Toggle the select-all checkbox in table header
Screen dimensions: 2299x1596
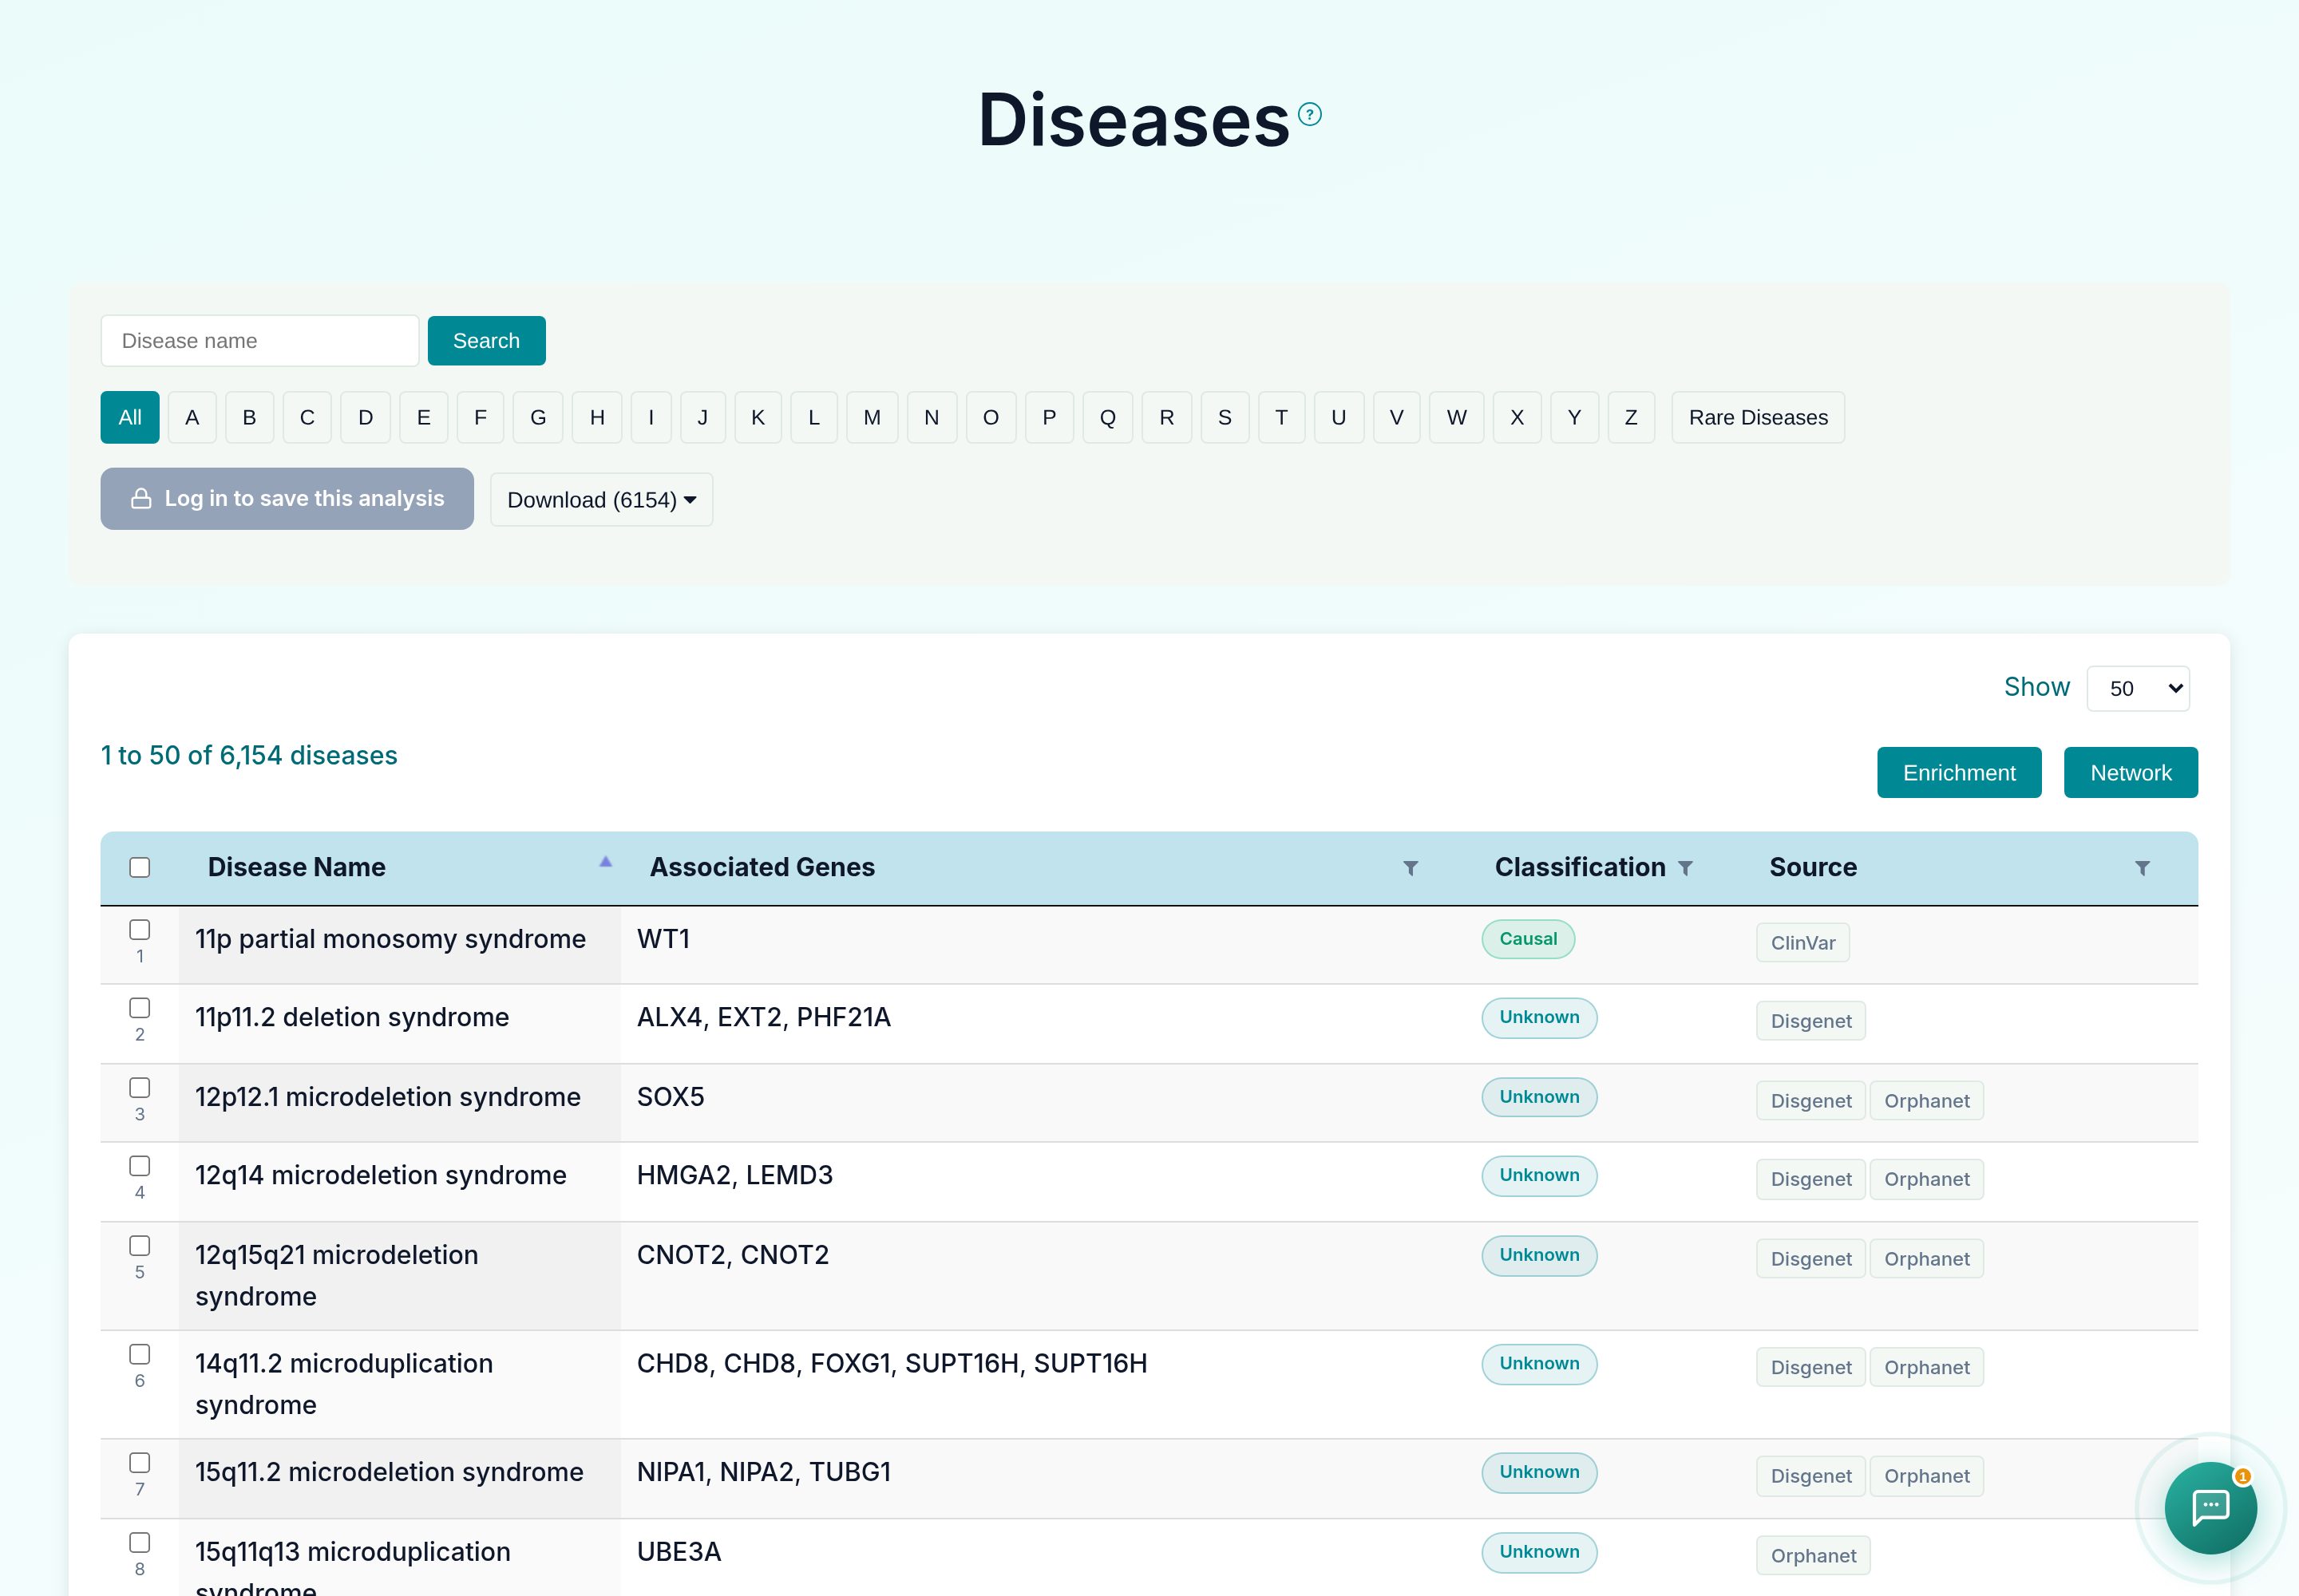coord(140,867)
